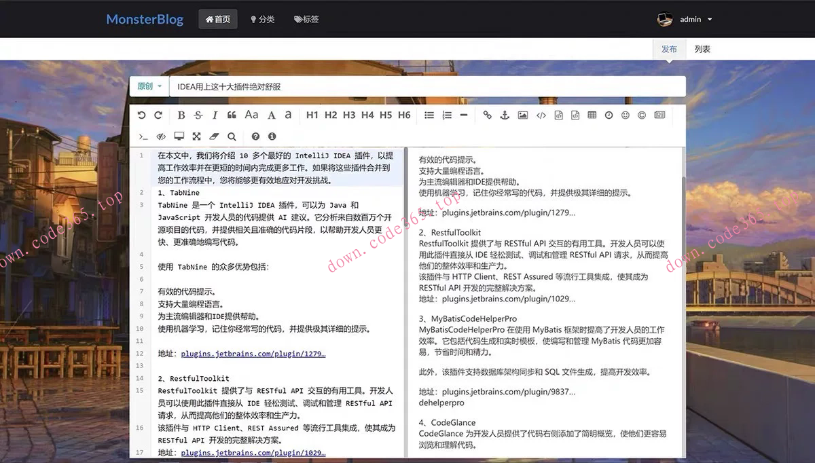
Task: Go to 分类 in navigation bar
Action: click(262, 20)
